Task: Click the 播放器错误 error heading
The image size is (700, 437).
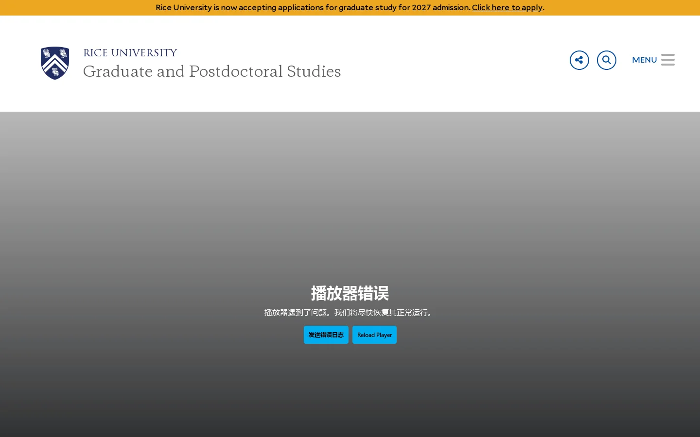Action: (x=350, y=293)
